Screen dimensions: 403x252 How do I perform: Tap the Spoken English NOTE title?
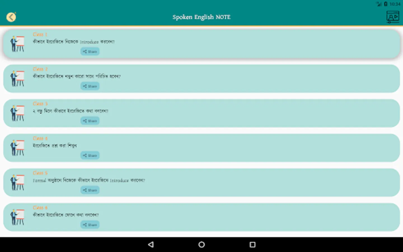click(201, 17)
